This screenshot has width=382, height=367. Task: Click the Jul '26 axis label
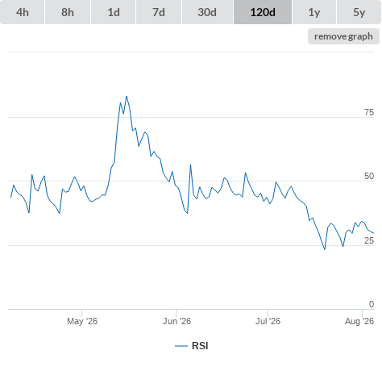(x=268, y=321)
